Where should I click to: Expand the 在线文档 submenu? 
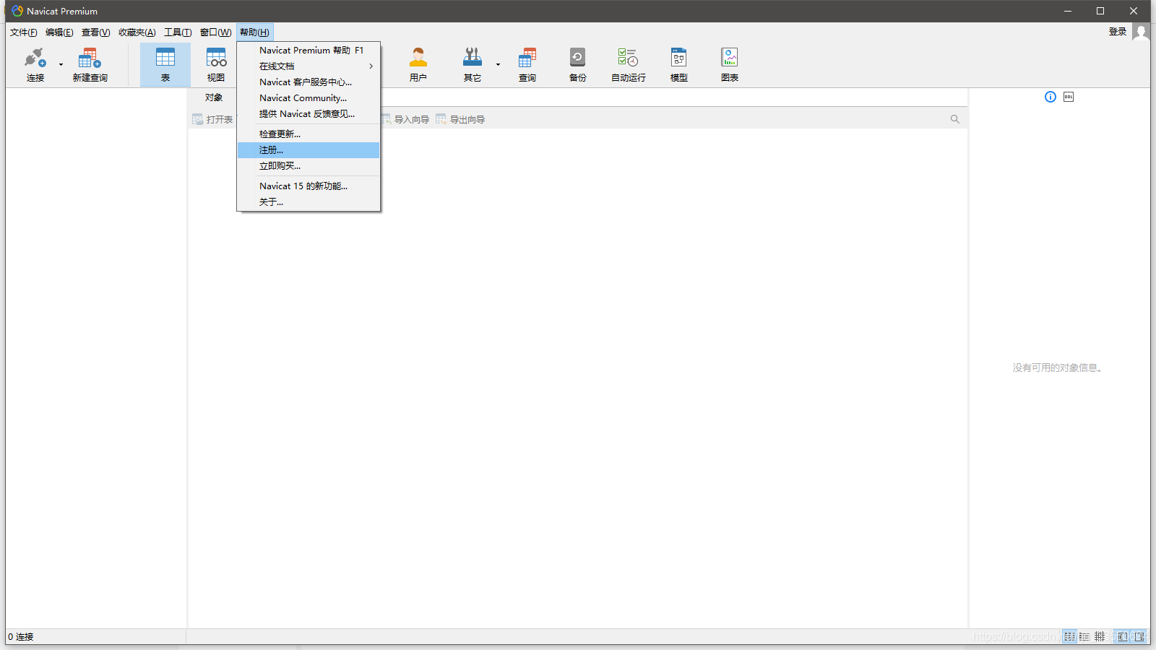click(309, 66)
